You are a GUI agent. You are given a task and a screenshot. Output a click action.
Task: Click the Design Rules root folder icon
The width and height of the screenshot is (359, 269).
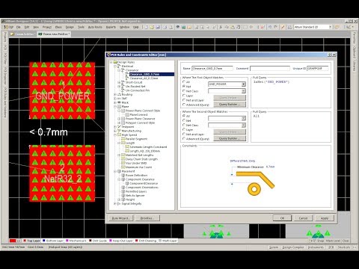pos(115,62)
